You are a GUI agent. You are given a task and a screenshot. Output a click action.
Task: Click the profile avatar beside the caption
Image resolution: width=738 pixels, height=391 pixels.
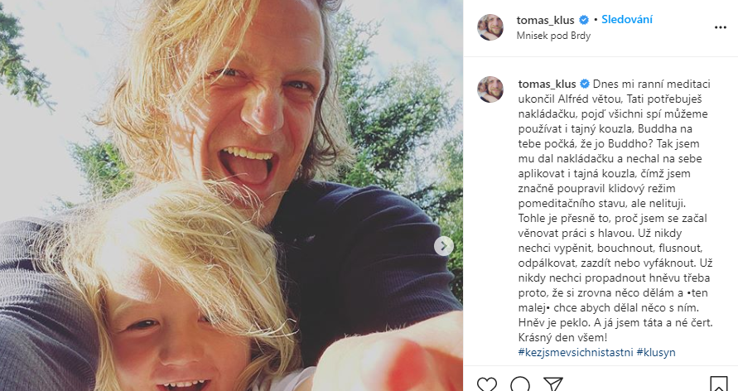coord(490,89)
